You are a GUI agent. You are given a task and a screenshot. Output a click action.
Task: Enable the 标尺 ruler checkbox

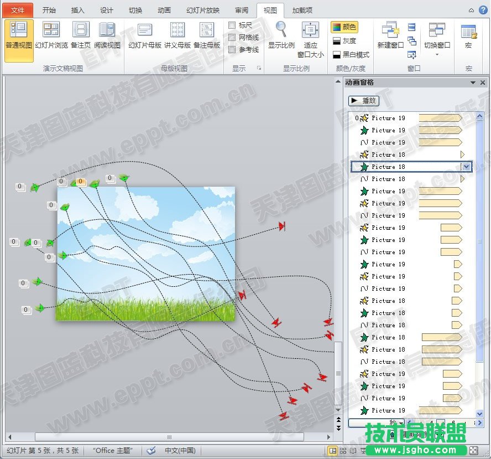[x=232, y=25]
